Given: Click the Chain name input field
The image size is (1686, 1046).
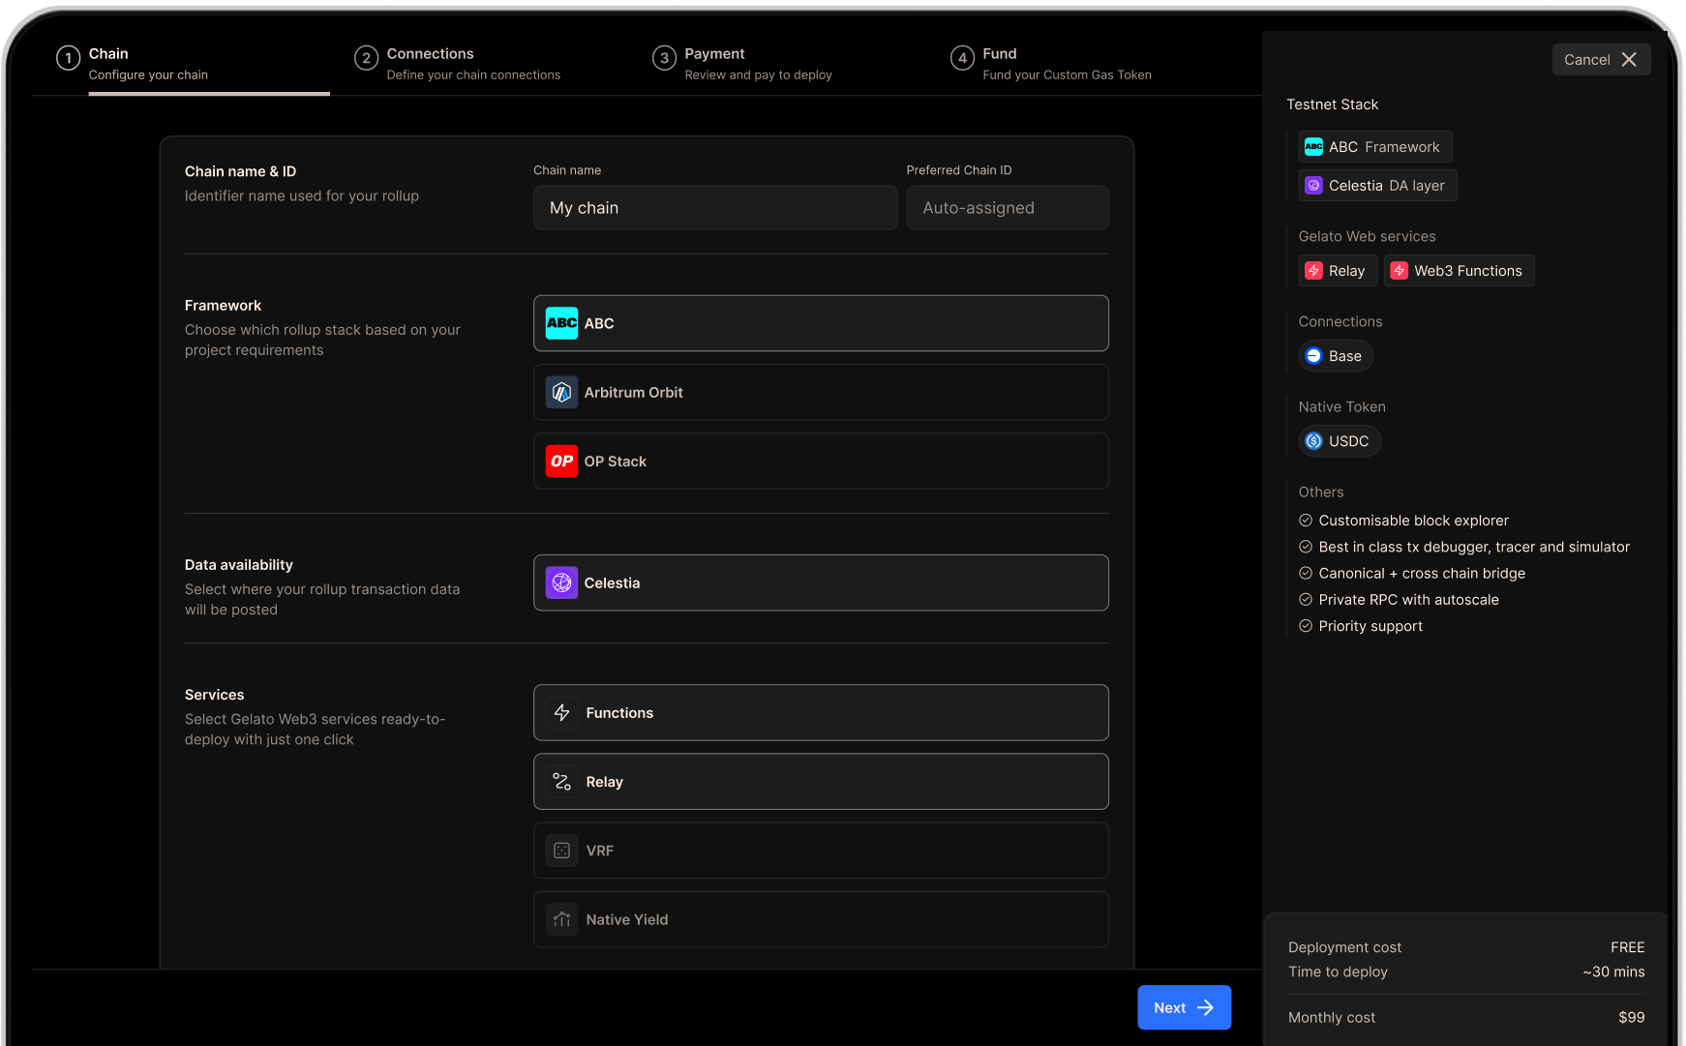Looking at the screenshot, I should [715, 208].
